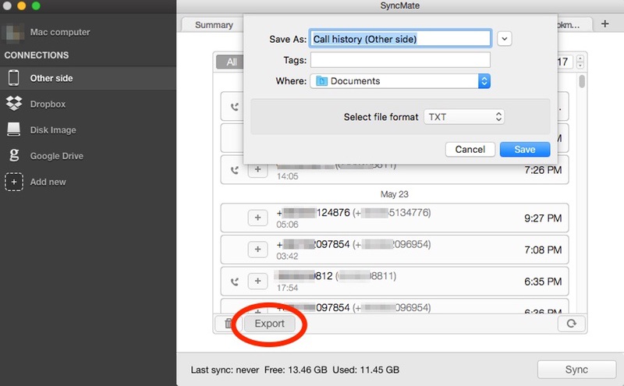Expand the save dialog with the chevron button

(x=504, y=39)
